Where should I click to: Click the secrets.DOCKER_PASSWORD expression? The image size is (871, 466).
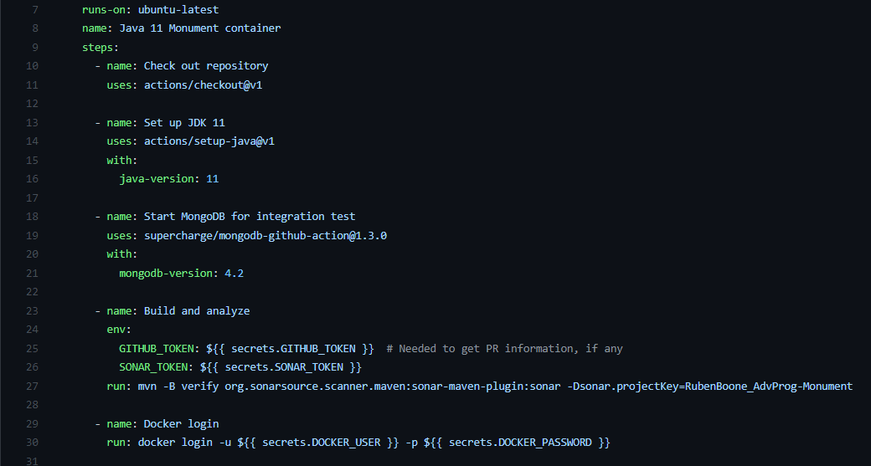pos(521,443)
